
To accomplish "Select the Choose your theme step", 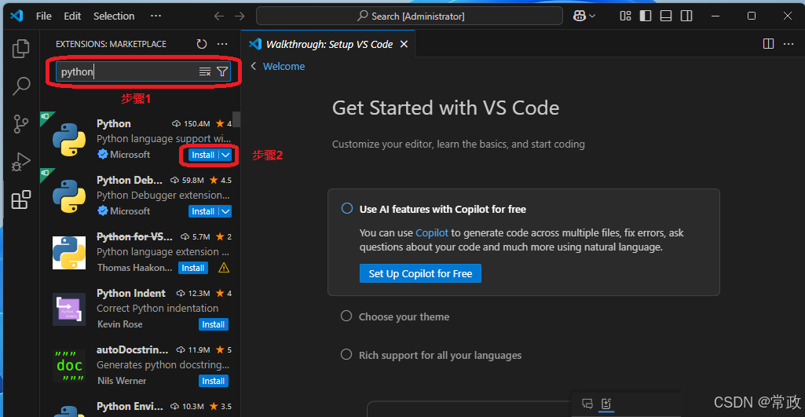I will coord(404,316).
